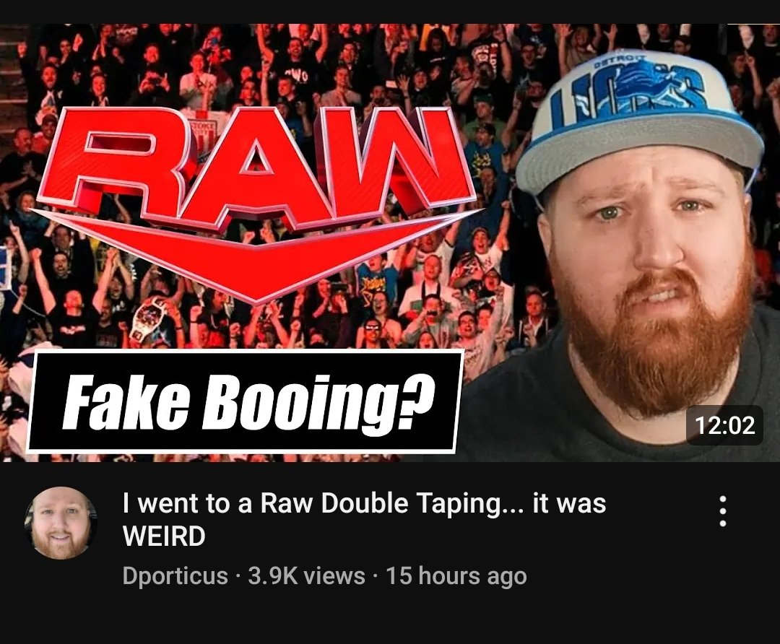
Task: Open video titled 'I went to a Raw Double Taping'
Action: click(x=364, y=519)
